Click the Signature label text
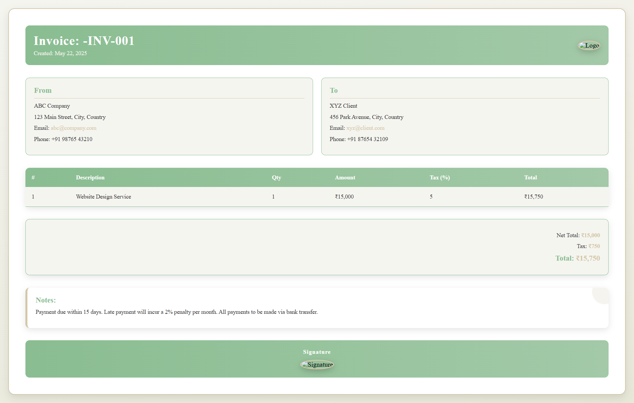This screenshot has width=634, height=403. 317,352
